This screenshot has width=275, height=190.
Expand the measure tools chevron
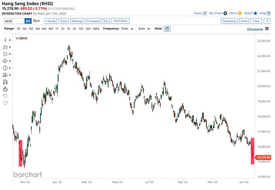pyautogui.click(x=10, y=75)
